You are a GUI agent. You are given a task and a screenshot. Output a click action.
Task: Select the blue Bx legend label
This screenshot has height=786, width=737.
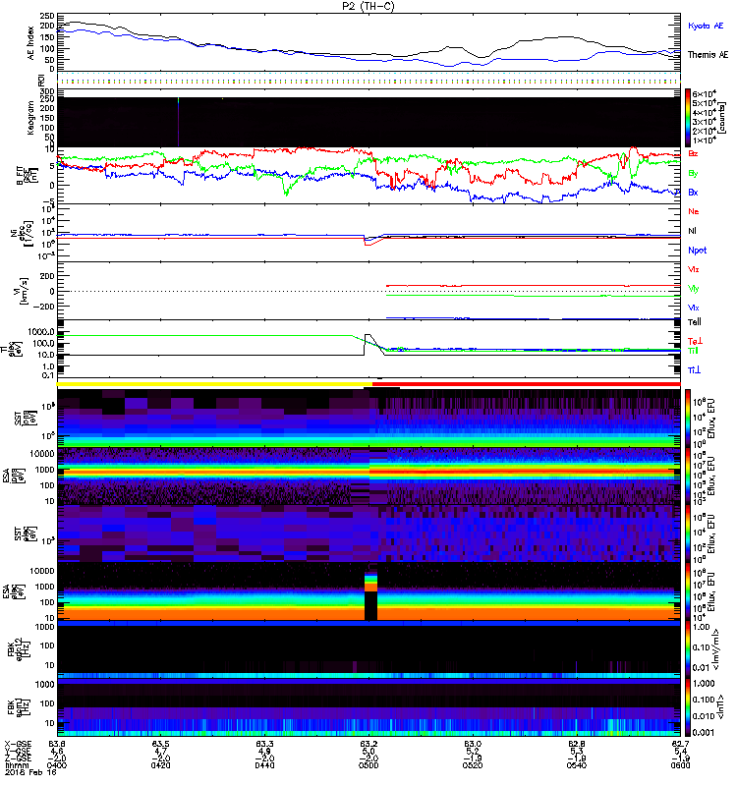click(x=693, y=192)
